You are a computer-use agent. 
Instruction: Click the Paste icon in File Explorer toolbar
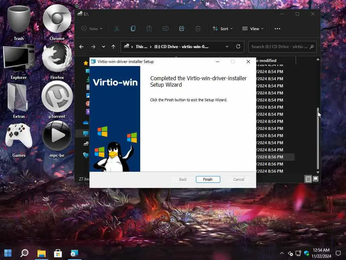[x=149, y=28]
